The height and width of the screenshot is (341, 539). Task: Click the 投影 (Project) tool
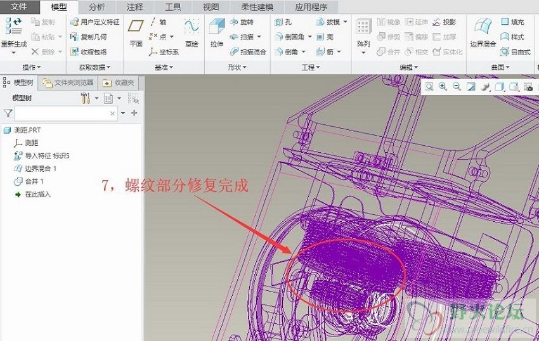tap(444, 22)
